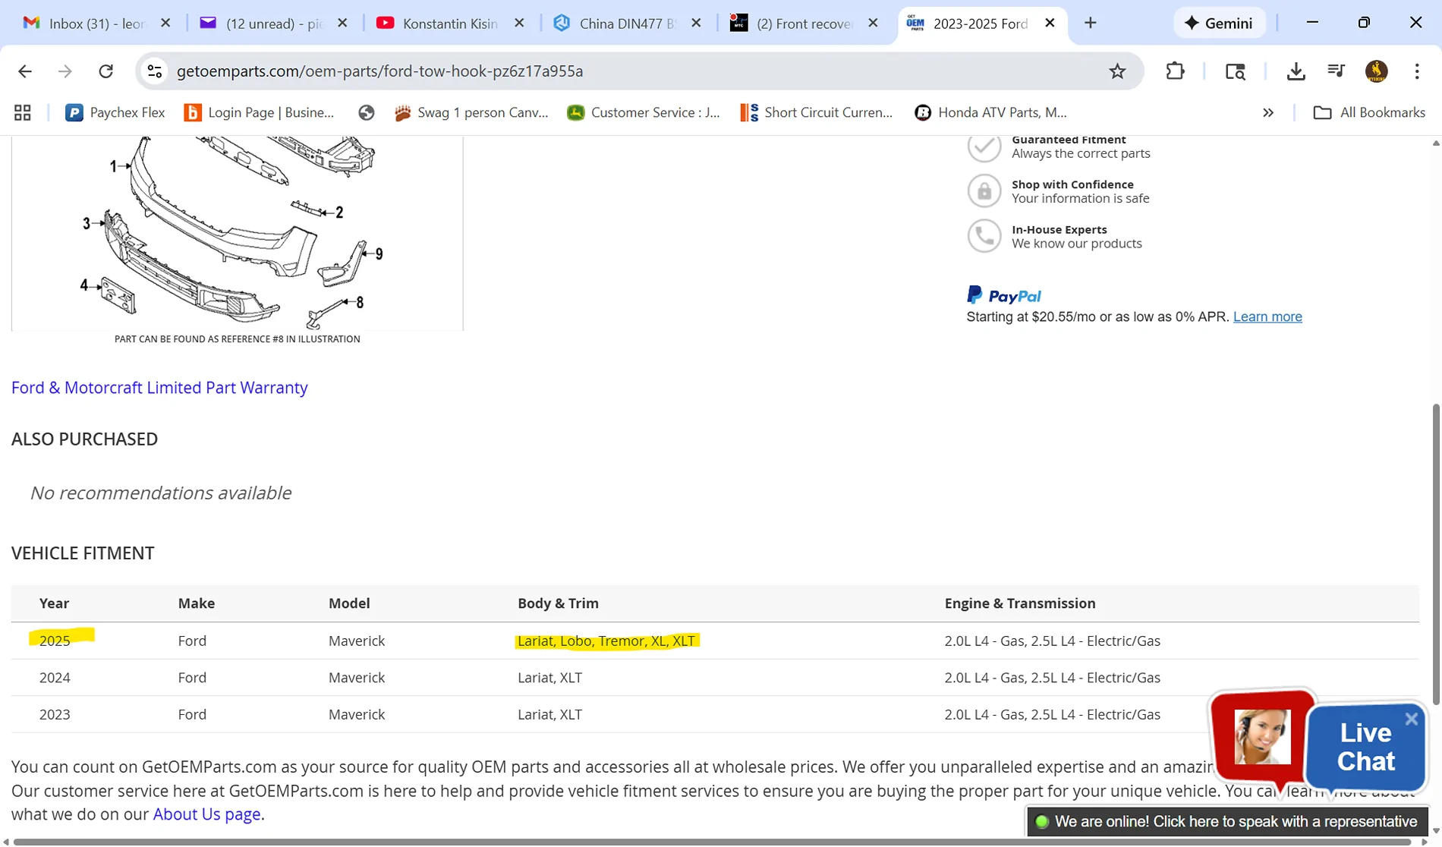1442x847 pixels.
Task: Bookmark this page with the star icon
Action: pyautogui.click(x=1117, y=71)
